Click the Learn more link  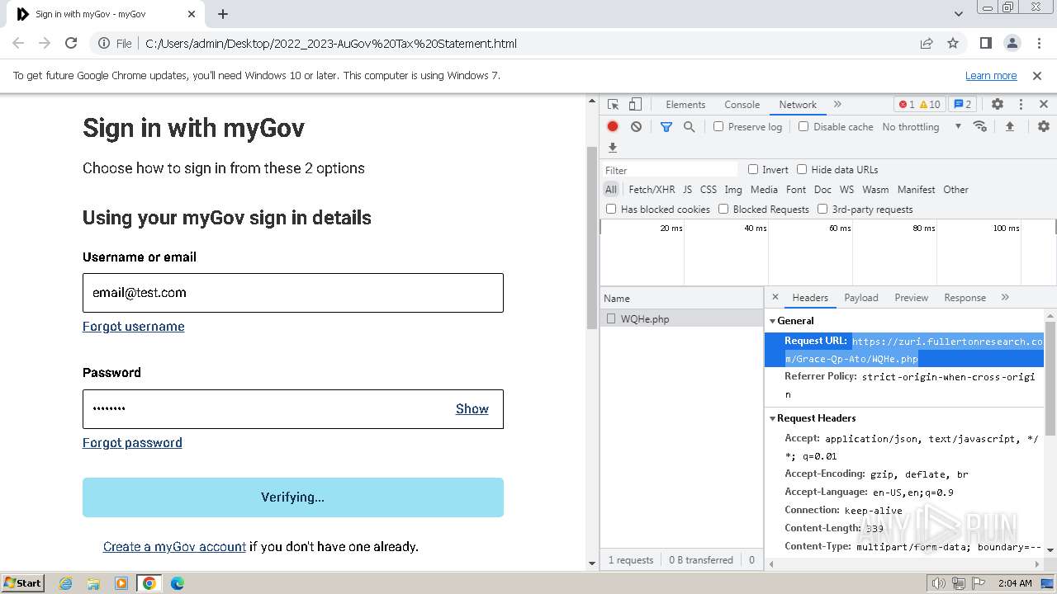pyautogui.click(x=991, y=75)
